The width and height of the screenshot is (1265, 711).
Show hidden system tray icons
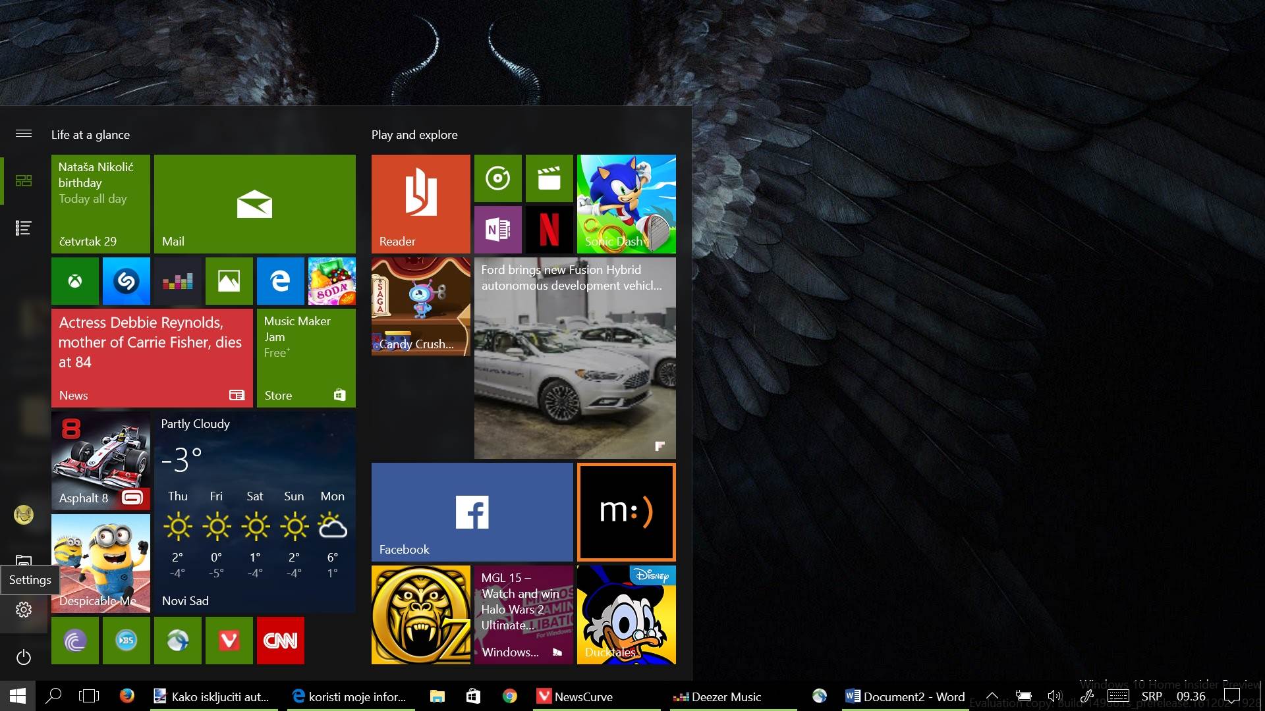click(992, 696)
